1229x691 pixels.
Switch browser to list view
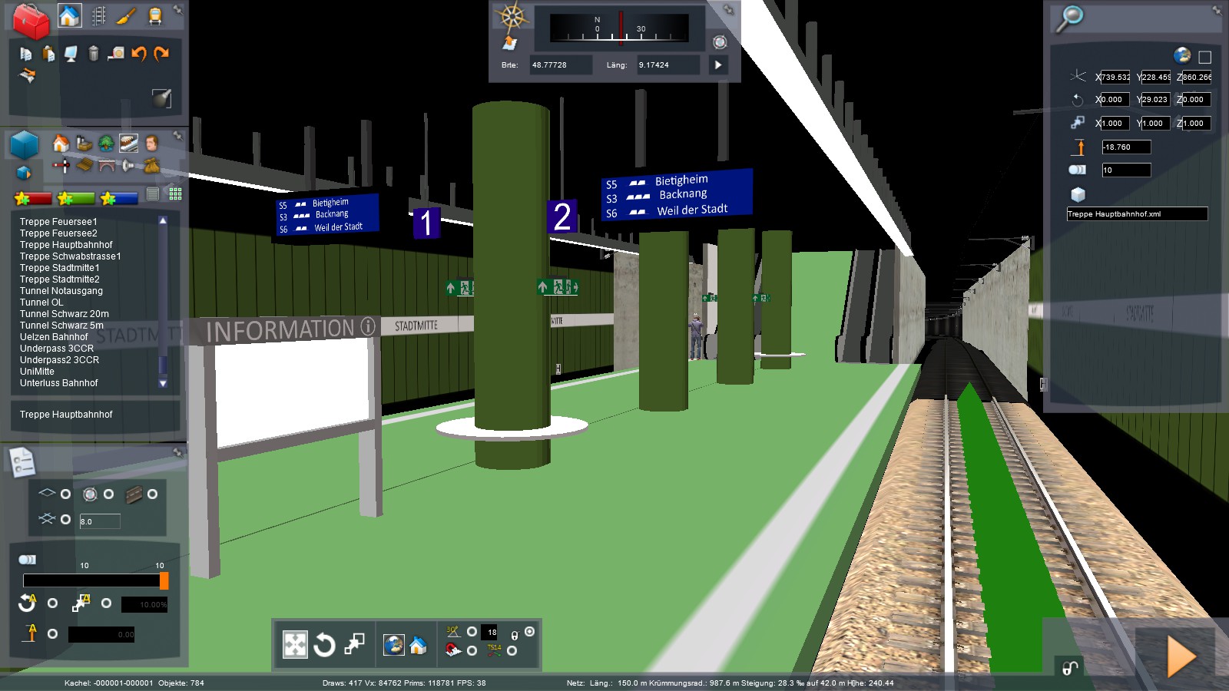point(153,193)
